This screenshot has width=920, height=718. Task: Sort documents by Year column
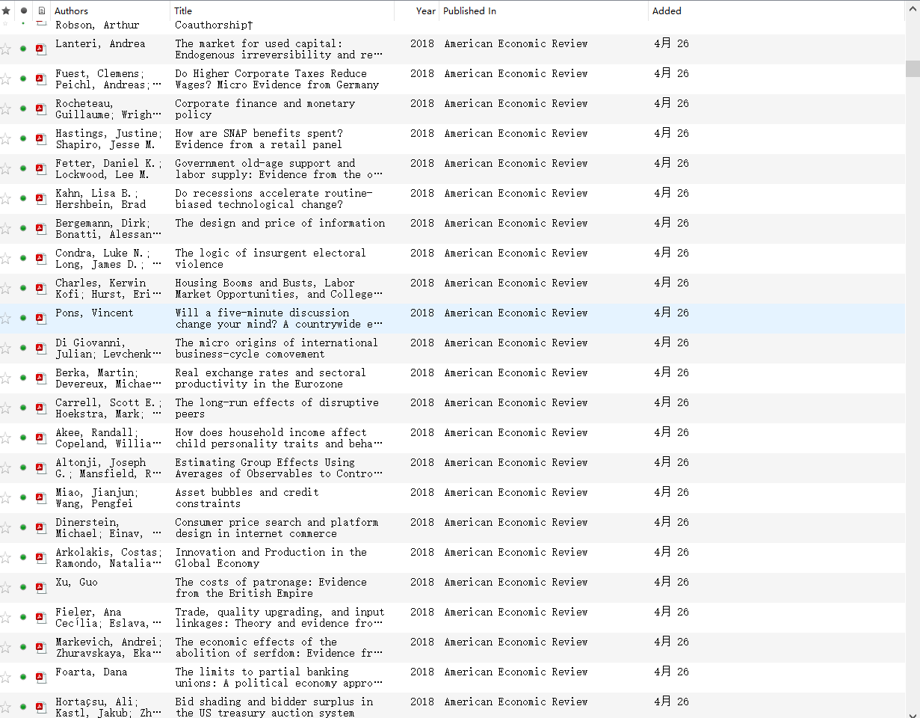tap(417, 11)
